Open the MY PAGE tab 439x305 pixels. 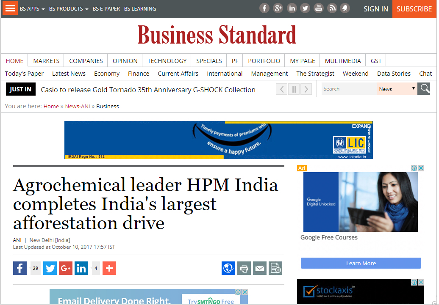303,61
